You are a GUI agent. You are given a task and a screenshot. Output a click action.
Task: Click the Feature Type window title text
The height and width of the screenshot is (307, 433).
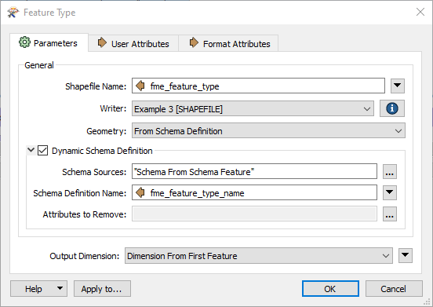(49, 13)
